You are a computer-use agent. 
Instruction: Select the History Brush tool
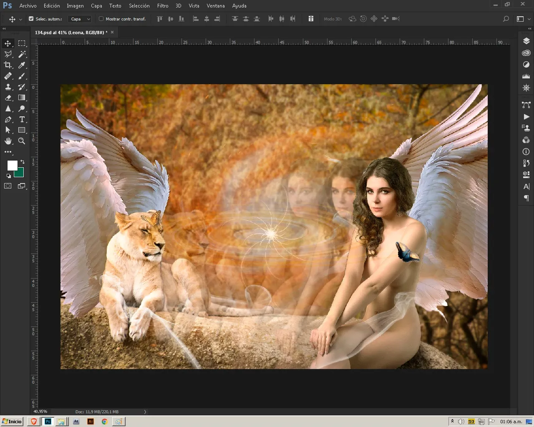(x=22, y=87)
